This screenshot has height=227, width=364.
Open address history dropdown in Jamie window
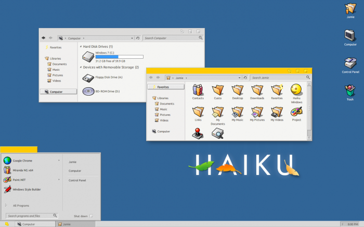[x=239, y=78]
